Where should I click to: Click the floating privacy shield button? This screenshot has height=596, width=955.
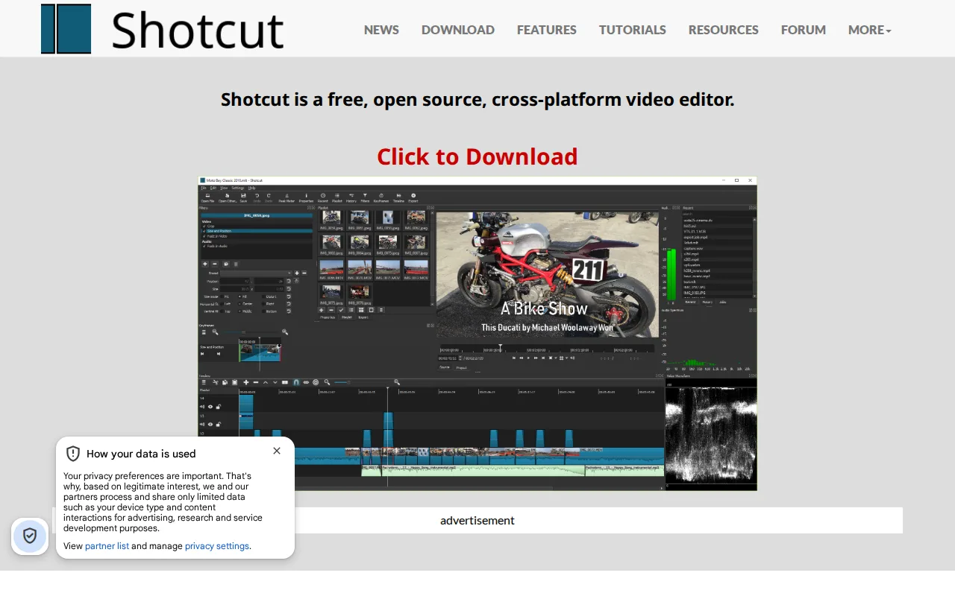pos(30,536)
